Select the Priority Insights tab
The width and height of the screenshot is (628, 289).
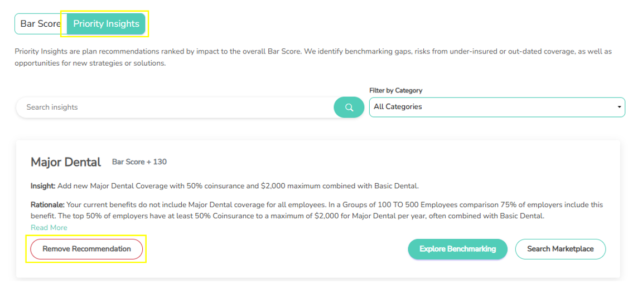(x=106, y=23)
